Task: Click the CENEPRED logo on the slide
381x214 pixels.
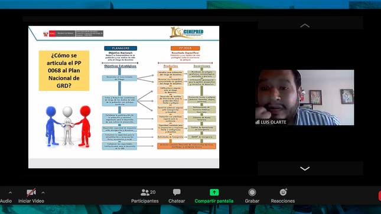Action: (187, 33)
